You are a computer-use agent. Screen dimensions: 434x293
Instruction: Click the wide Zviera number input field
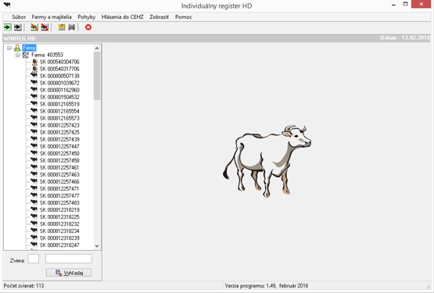pyautogui.click(x=69, y=259)
